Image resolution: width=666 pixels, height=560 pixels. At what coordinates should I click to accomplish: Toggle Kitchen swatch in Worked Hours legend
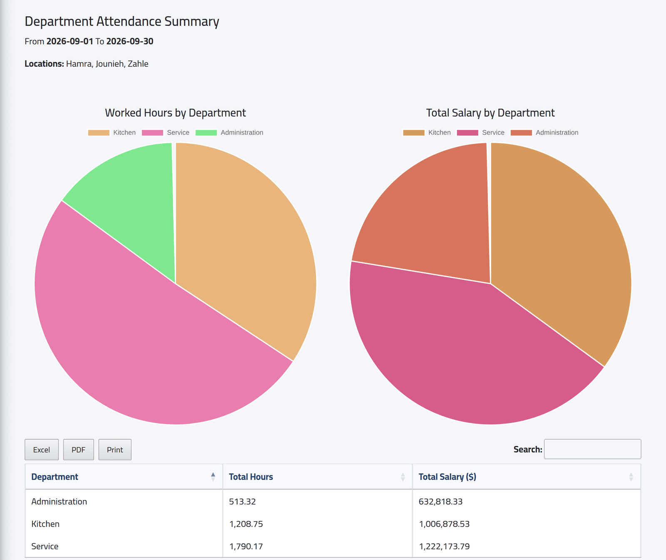(99, 132)
